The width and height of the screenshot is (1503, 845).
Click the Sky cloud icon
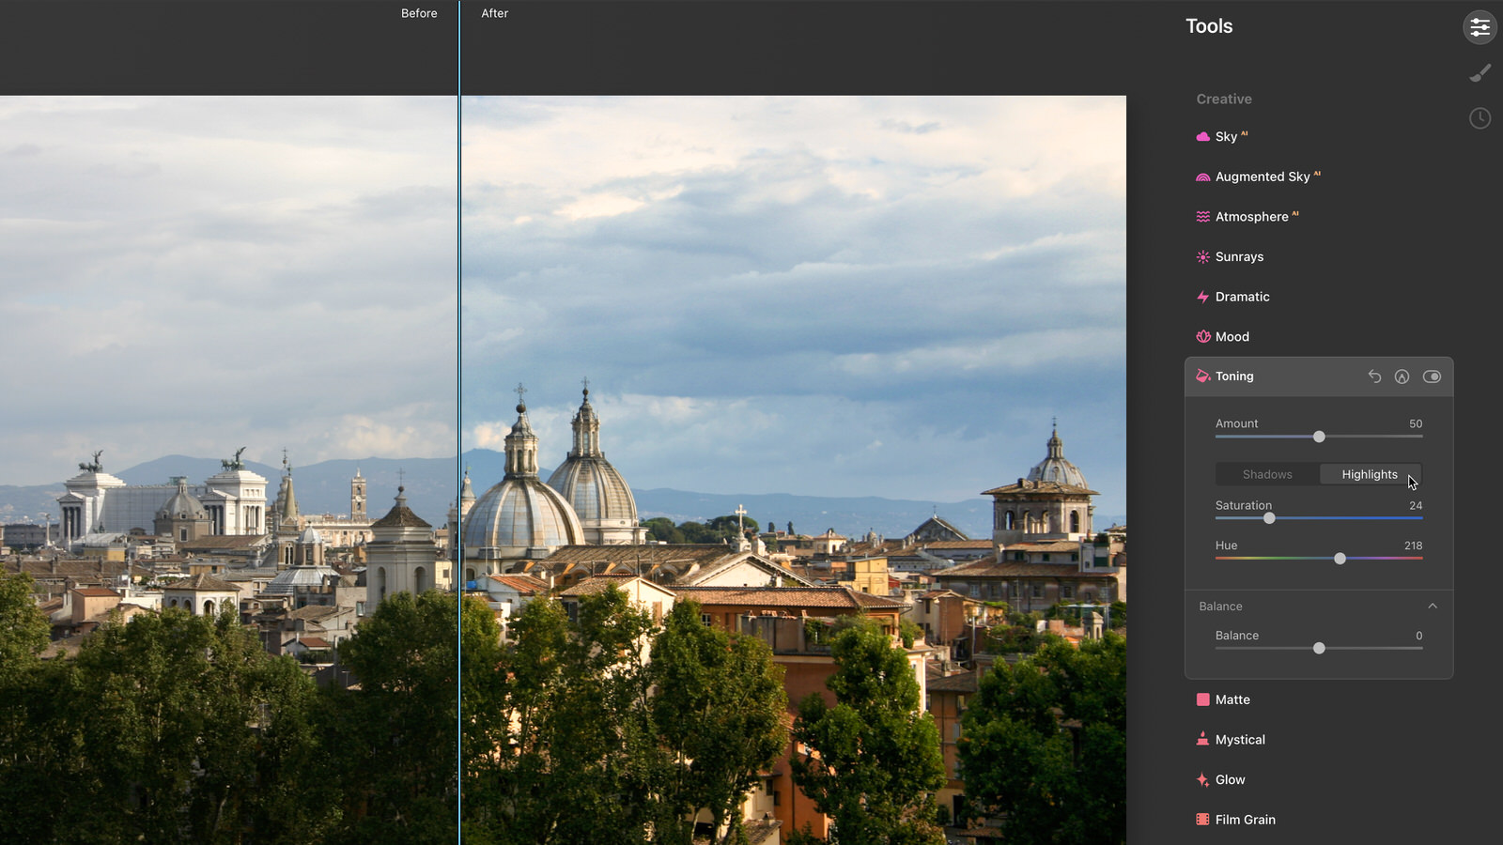point(1202,137)
